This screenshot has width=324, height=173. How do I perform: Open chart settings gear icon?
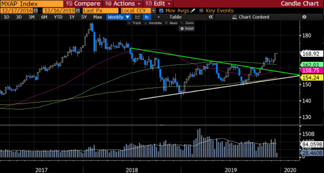(304, 17)
